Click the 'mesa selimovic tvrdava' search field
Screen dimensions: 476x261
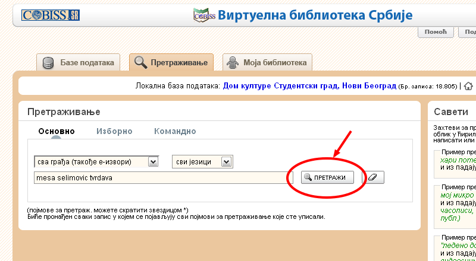[x=159, y=177]
